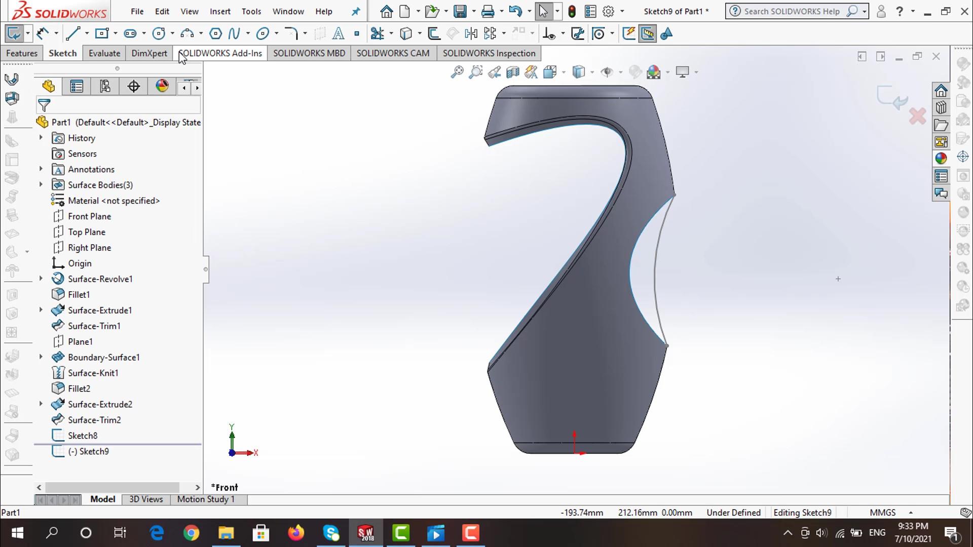Click the MMGS unit system status
The image size is (973, 547).
882,513
